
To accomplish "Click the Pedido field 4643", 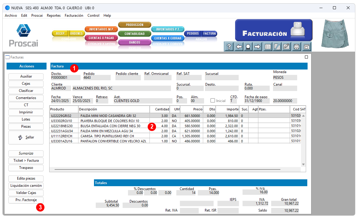I will pos(97,78).
